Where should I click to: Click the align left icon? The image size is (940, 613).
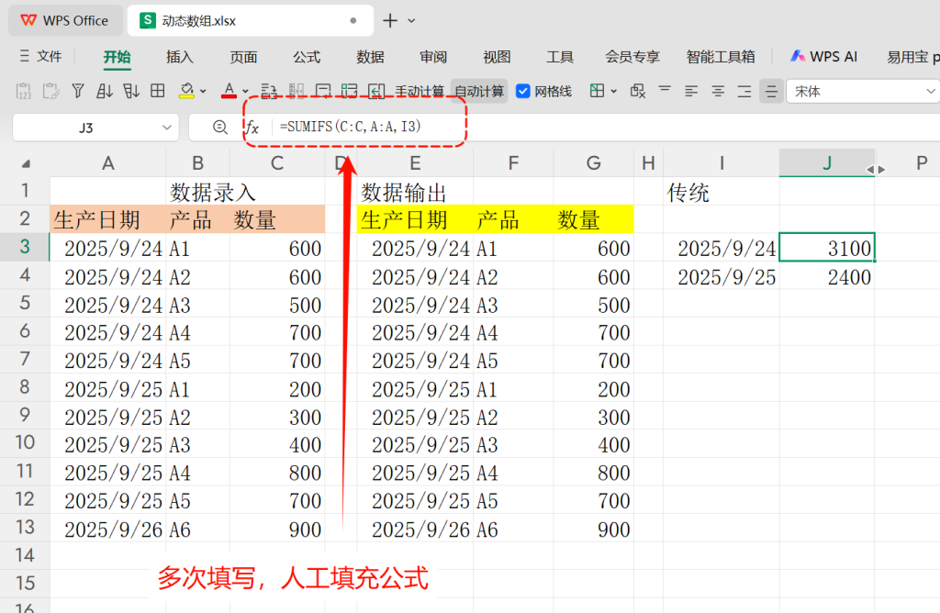click(x=691, y=91)
